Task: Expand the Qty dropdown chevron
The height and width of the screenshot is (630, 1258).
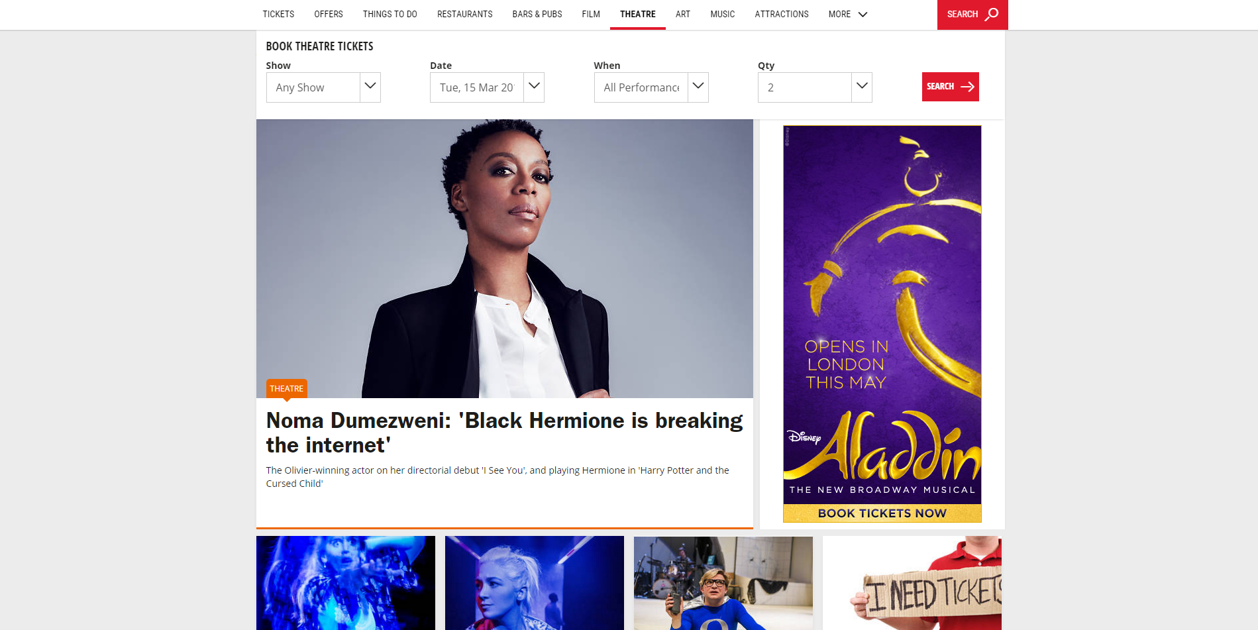Action: click(x=862, y=87)
